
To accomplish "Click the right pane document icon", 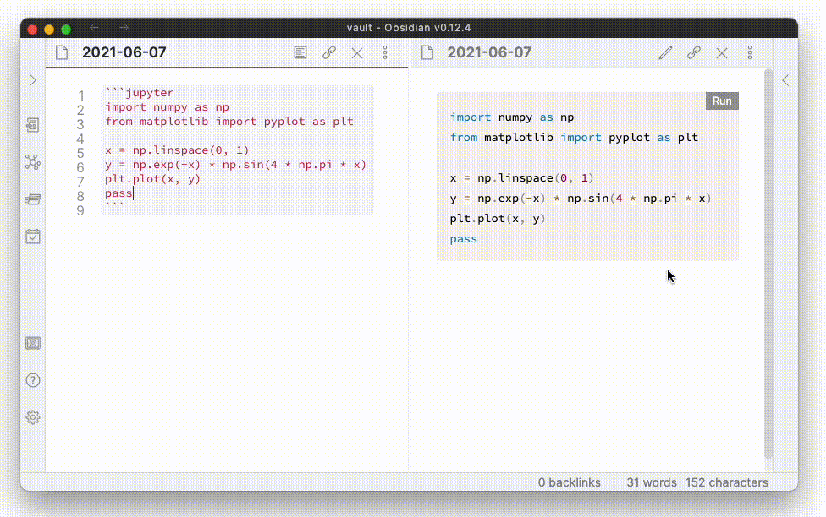I will 427,52.
